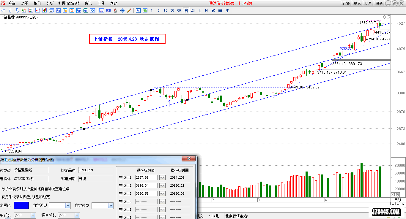
Task: Click the 交易 button at top right
Action: coord(368,3)
